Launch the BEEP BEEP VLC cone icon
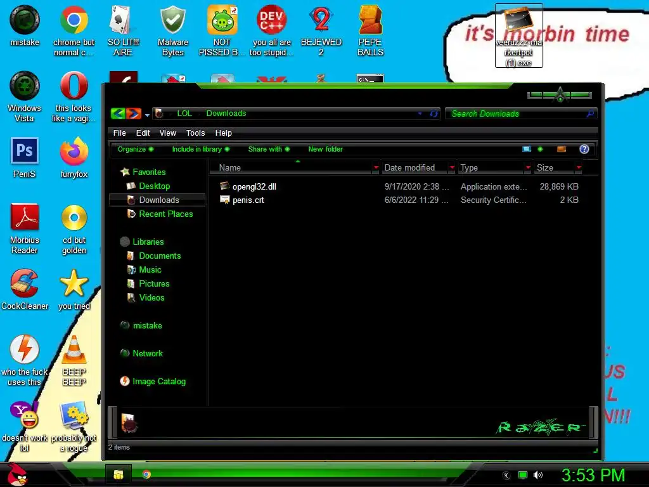Viewport: 649px width, 487px height. (x=74, y=360)
